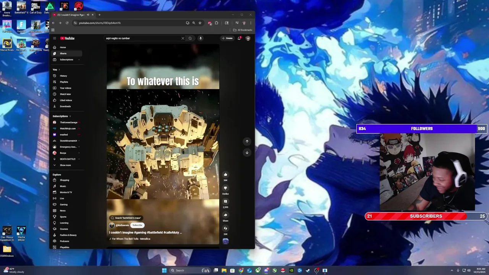Clear the YouTube search box text
The width and height of the screenshot is (489, 275).
183,38
